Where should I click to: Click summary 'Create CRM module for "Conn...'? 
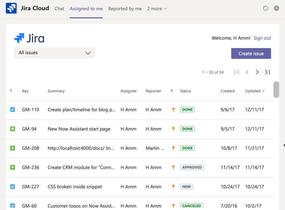(81, 167)
